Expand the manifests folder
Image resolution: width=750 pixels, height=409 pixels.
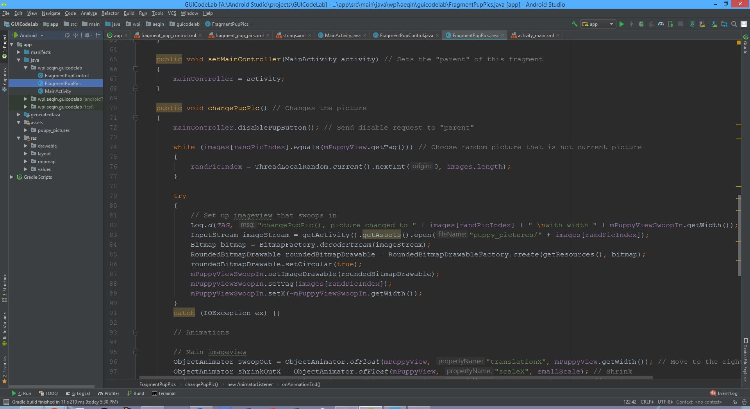pos(18,52)
